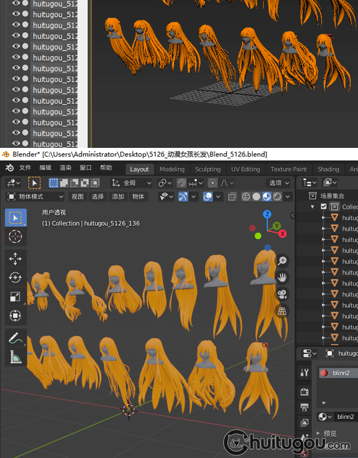358x458 pixels.
Task: Enable the snapping magnet toggle
Action: [x=181, y=183]
